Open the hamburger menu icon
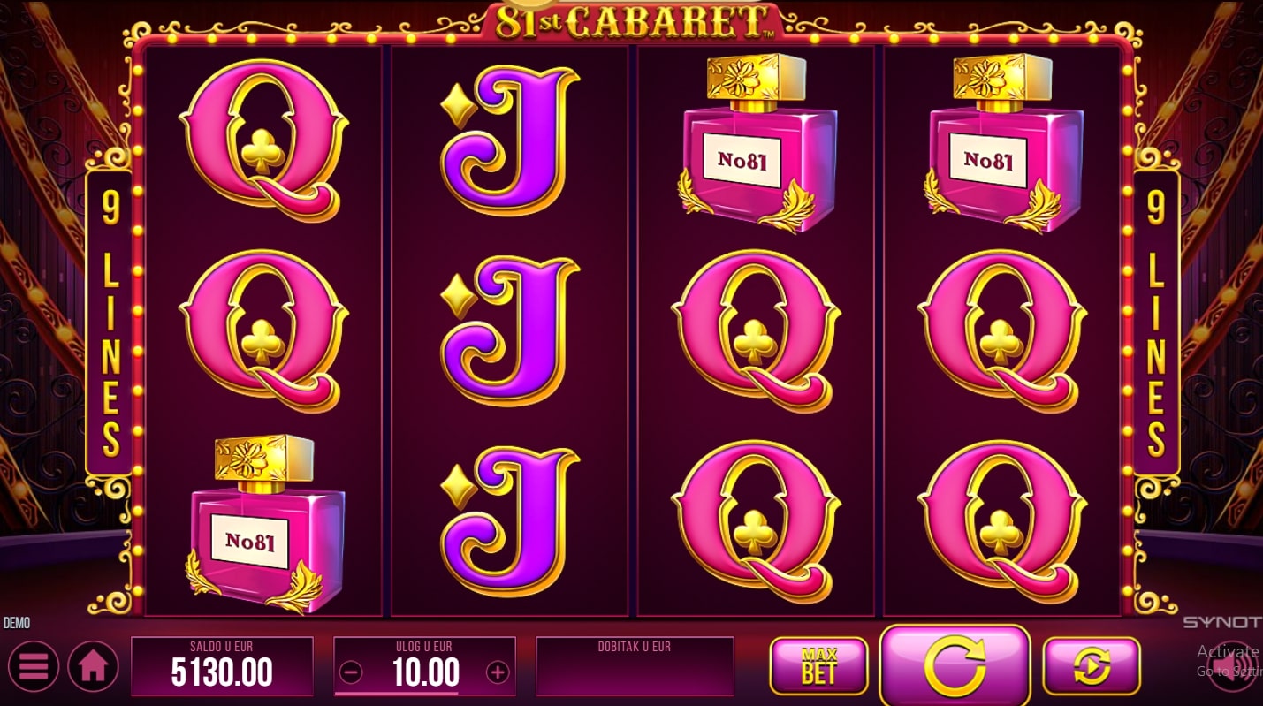Image resolution: width=1263 pixels, height=706 pixels. [x=33, y=666]
